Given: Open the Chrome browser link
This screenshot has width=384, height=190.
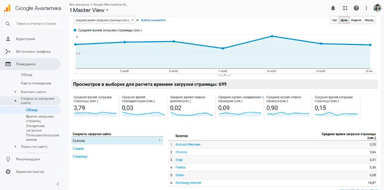Looking at the screenshot, I should [x=181, y=152].
